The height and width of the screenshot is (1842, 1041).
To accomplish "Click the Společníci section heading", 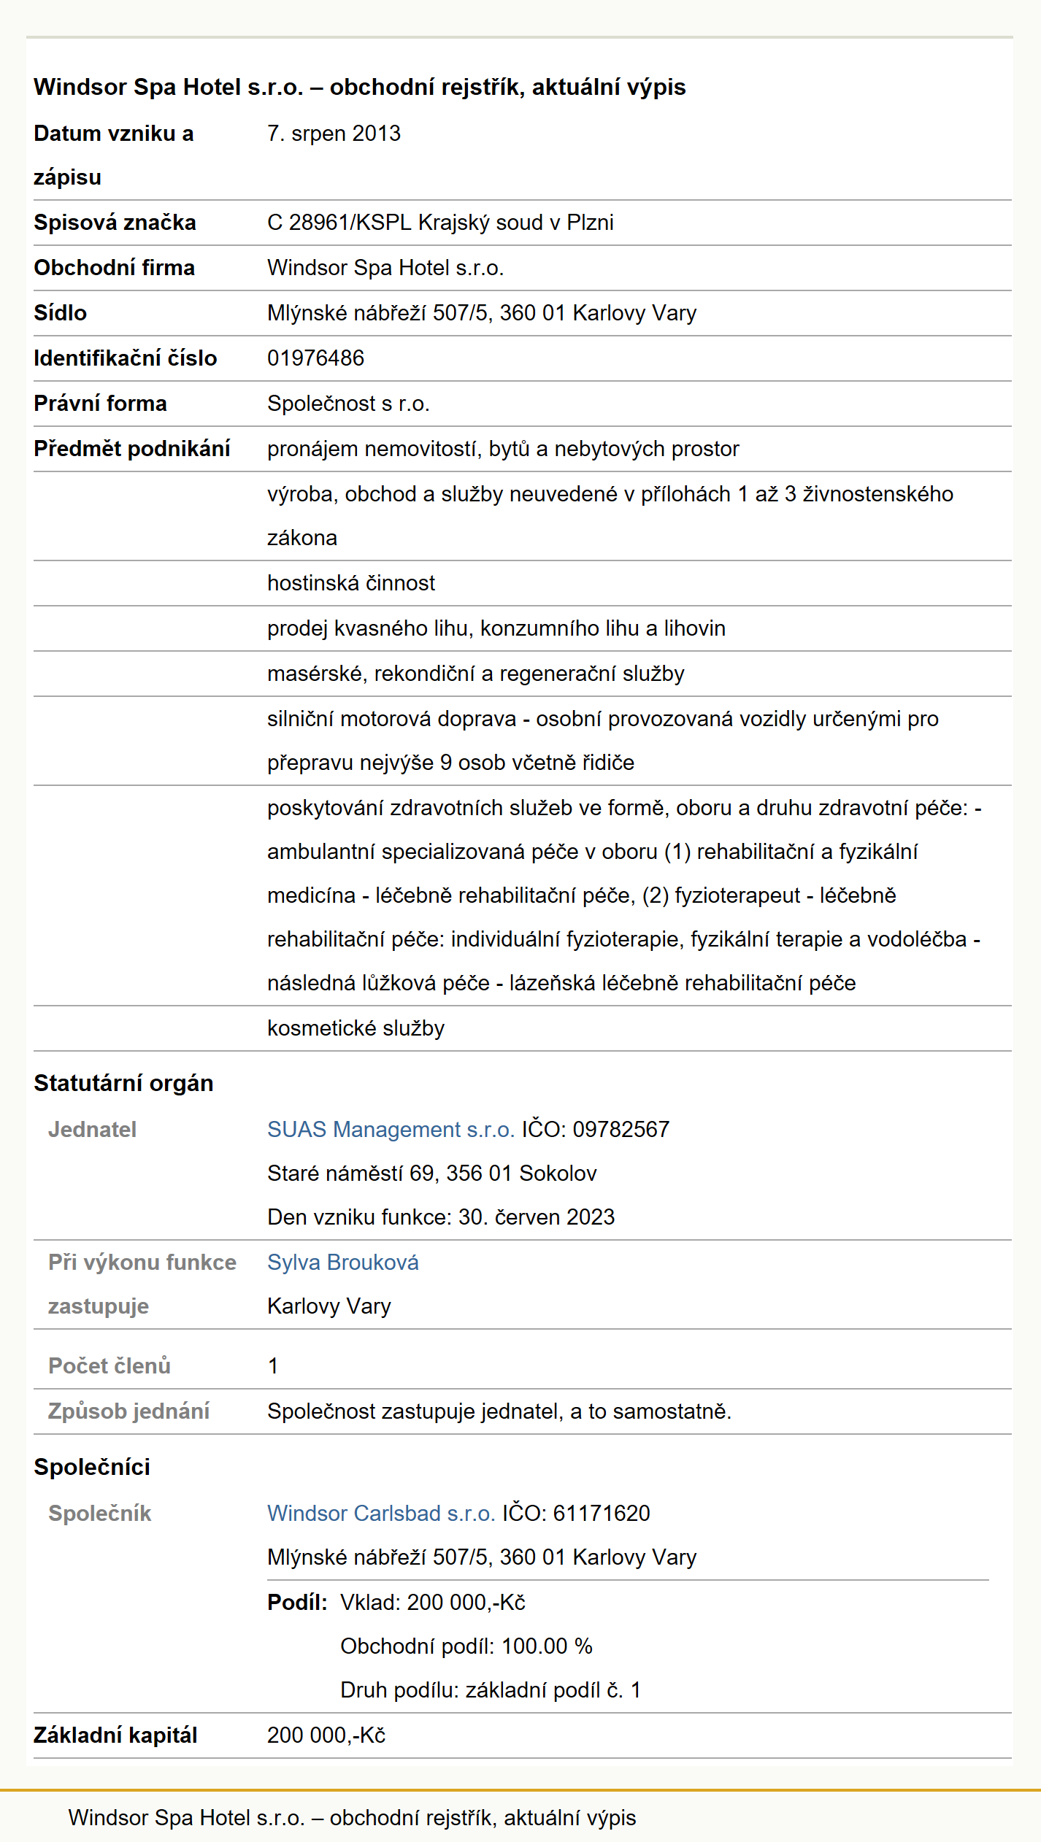I will [92, 1467].
